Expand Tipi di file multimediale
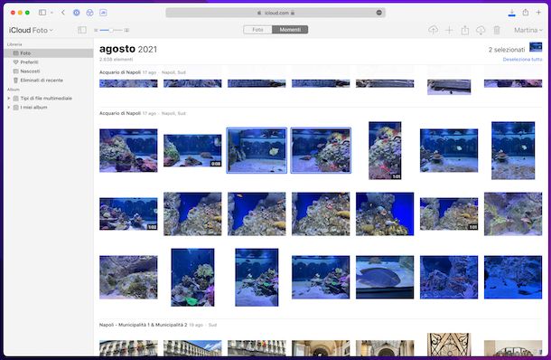The height and width of the screenshot is (360, 551). [9, 99]
